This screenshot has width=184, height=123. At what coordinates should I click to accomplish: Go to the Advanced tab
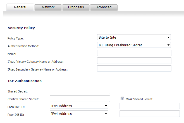coord(104,7)
